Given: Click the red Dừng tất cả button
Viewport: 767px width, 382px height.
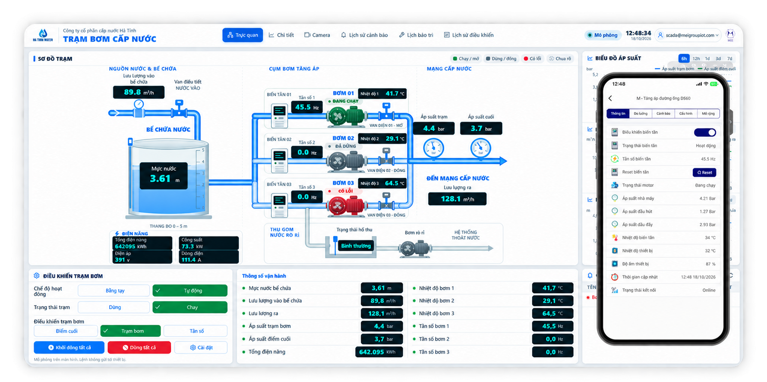Looking at the screenshot, I should pyautogui.click(x=139, y=347).
